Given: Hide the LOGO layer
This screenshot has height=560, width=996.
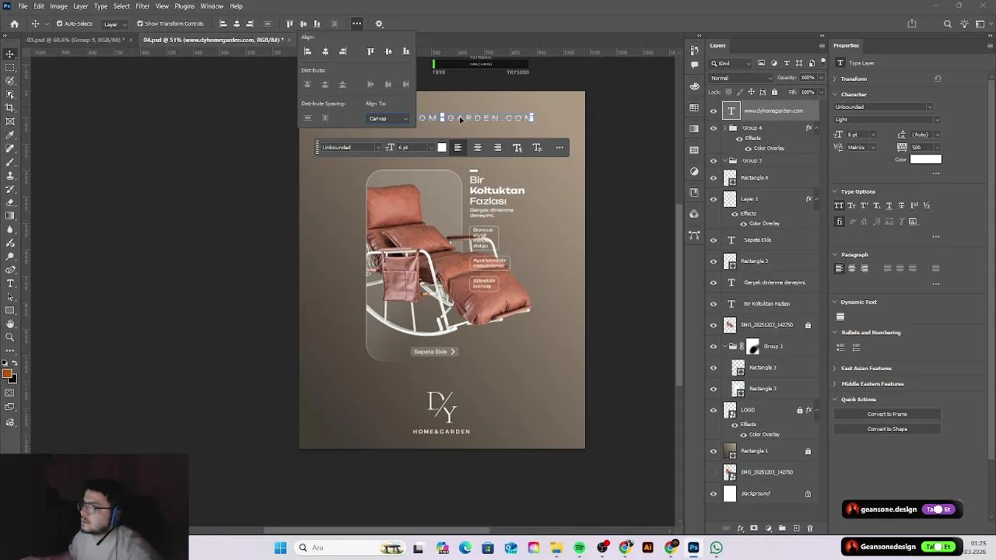Looking at the screenshot, I should (714, 410).
